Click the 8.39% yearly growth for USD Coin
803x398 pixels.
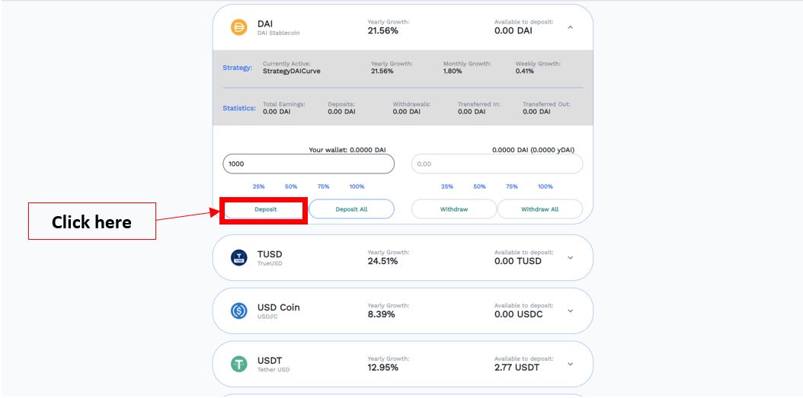381,314
